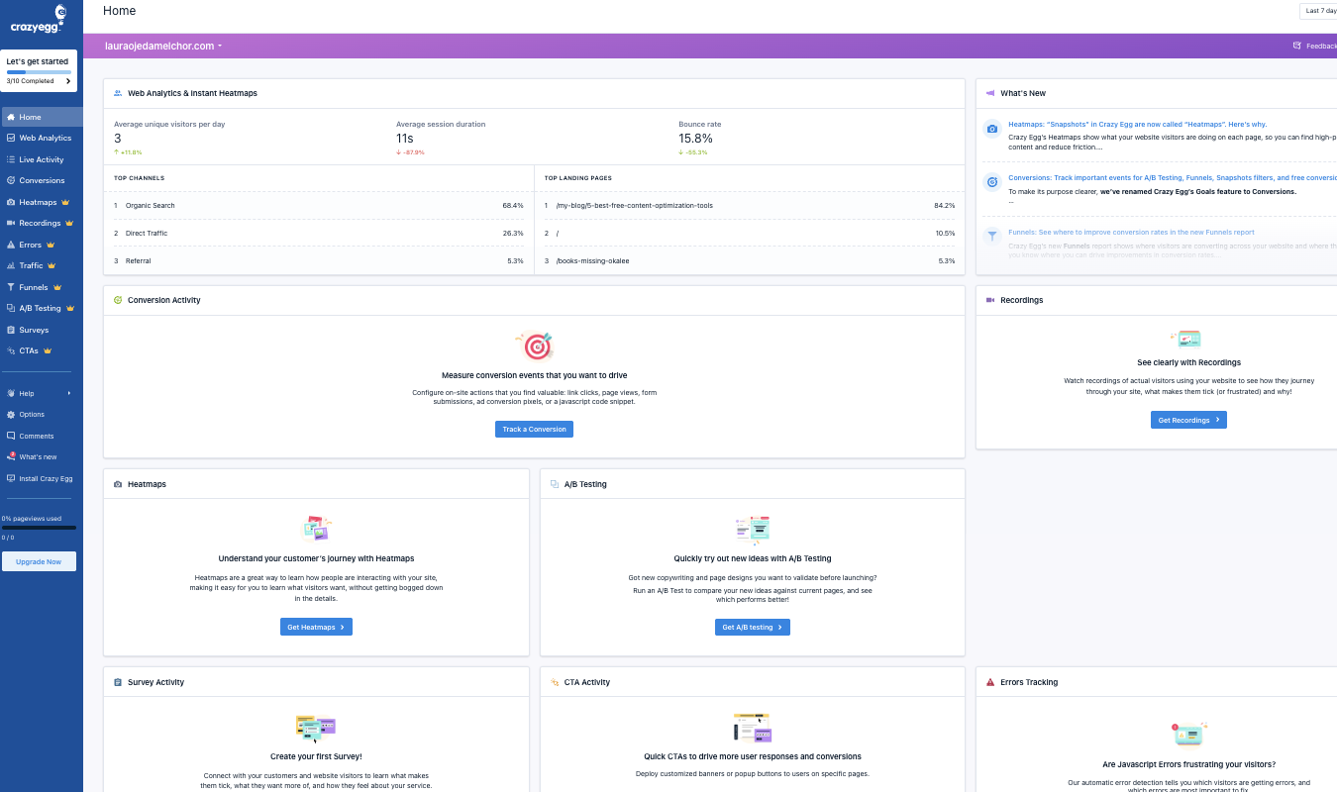Open Recordings from the sidebar camera icon
Viewport: 1337px width, 792px height.
pos(13,223)
